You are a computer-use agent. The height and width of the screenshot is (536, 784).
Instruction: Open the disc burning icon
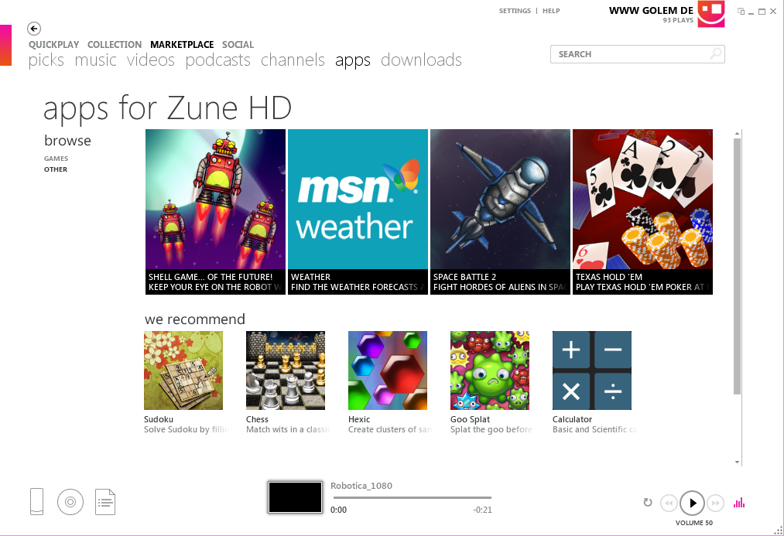70,501
